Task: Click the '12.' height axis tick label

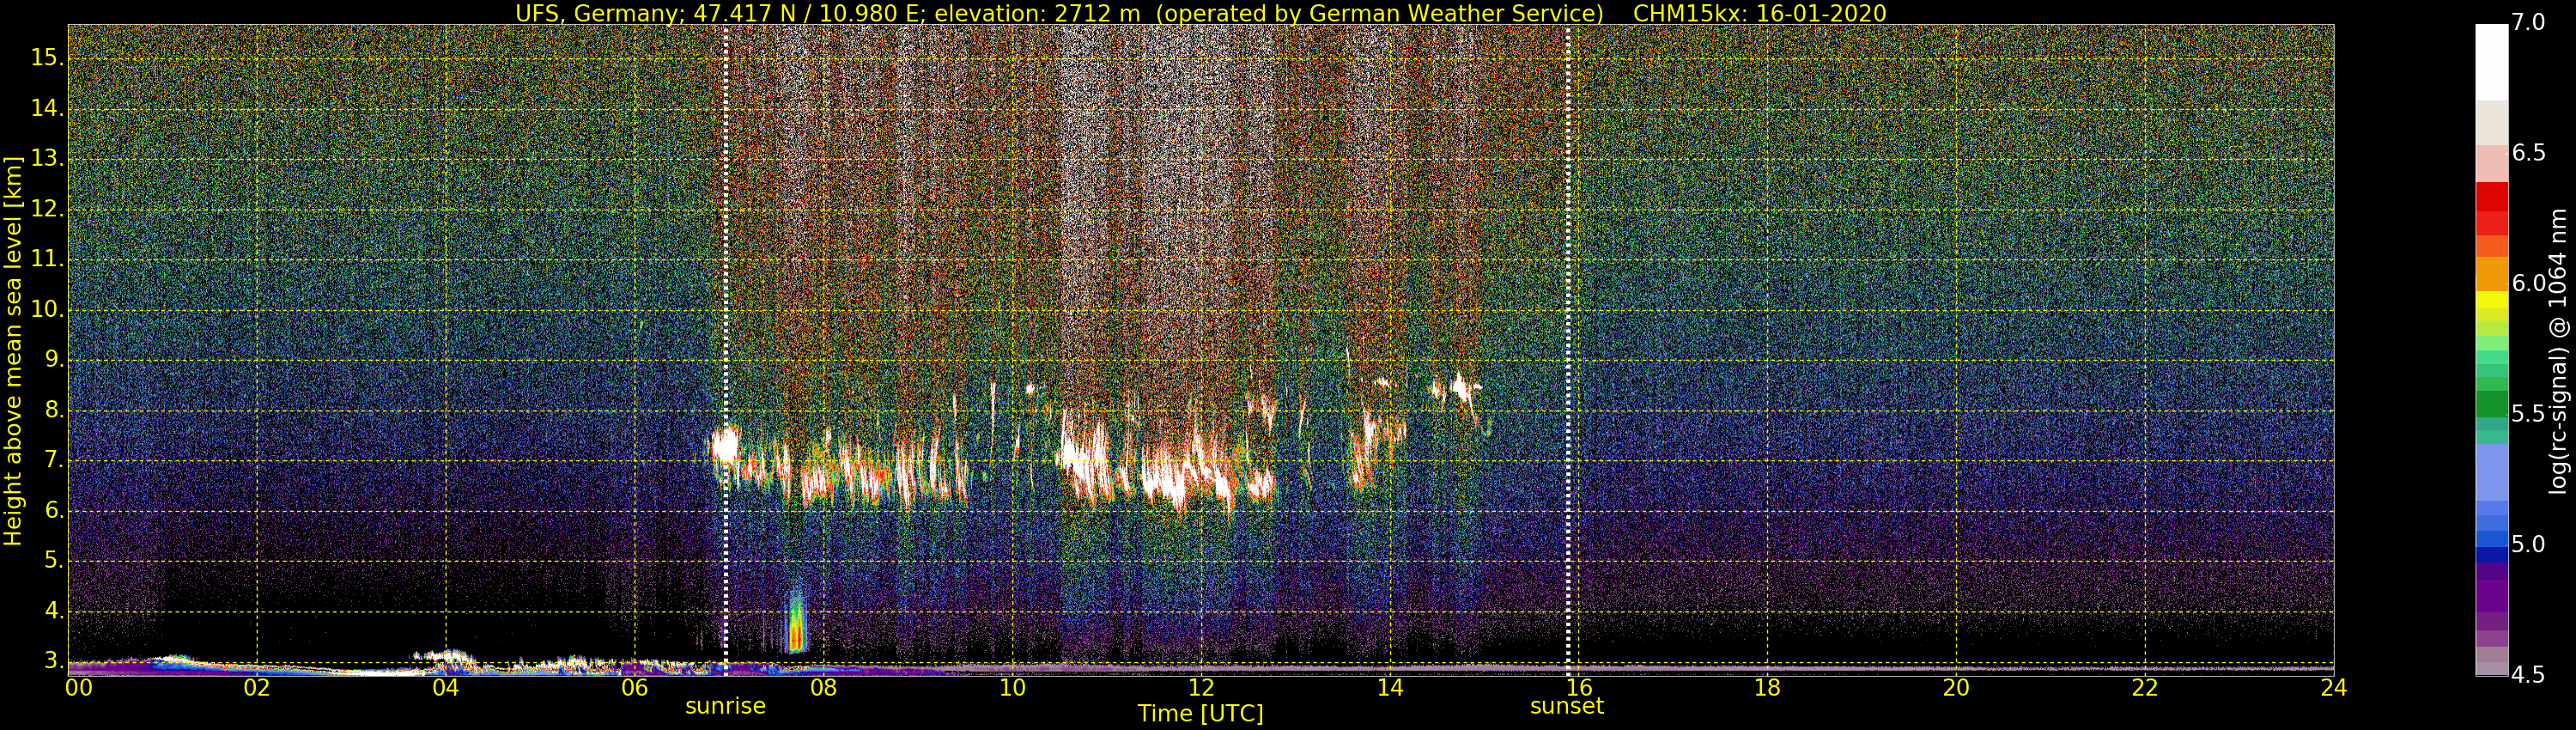Action: pos(47,209)
